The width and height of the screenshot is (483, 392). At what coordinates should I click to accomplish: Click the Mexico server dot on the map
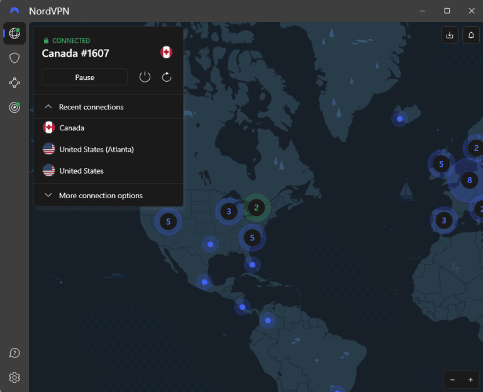point(204,282)
